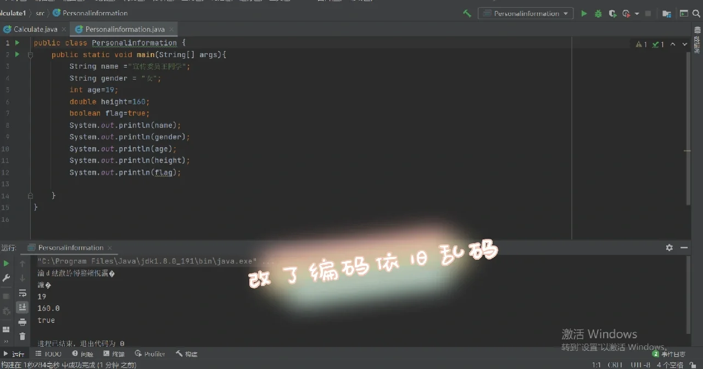Image resolution: width=703 pixels, height=369 pixels.
Task: Hide the Run tool window
Action: 684,248
